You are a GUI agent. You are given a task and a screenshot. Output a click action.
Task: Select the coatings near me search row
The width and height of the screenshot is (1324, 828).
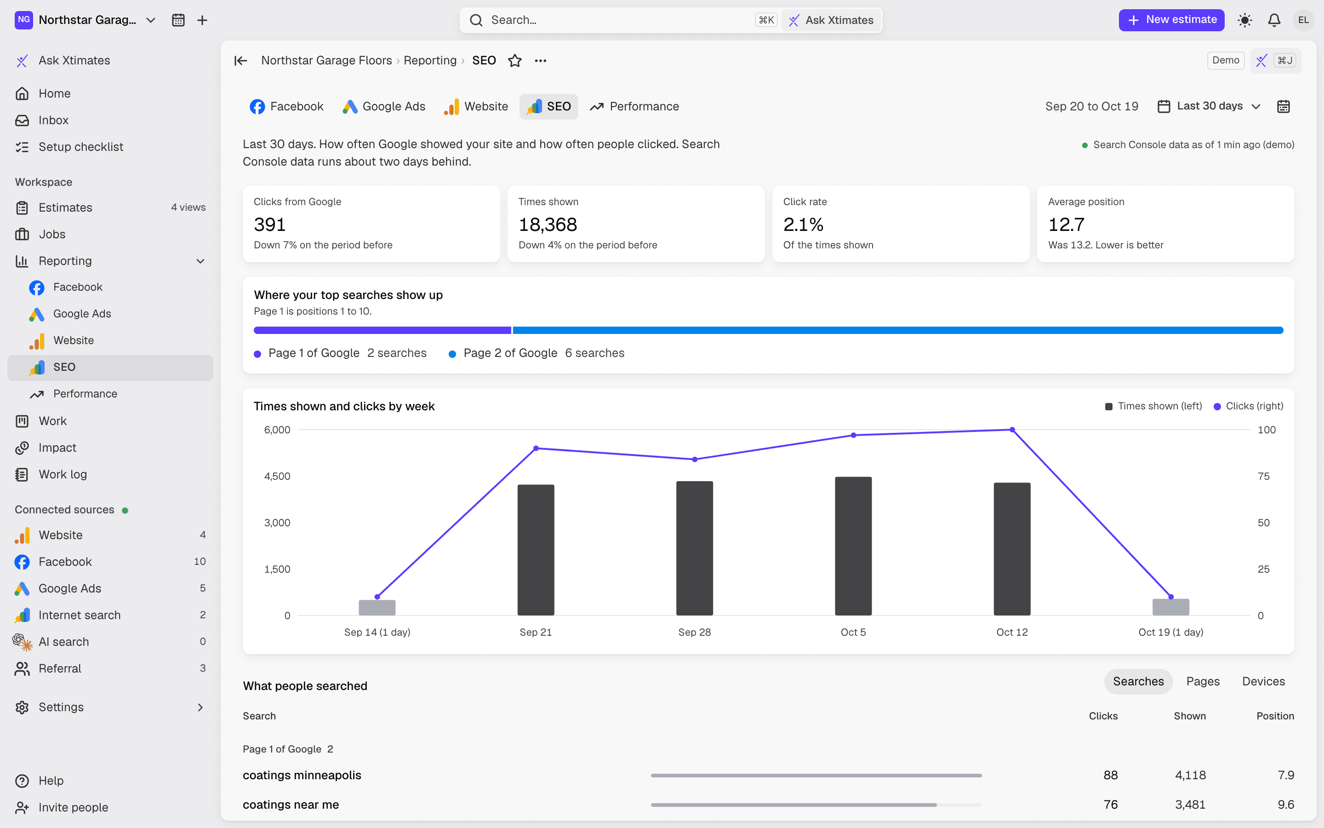tap(768, 805)
